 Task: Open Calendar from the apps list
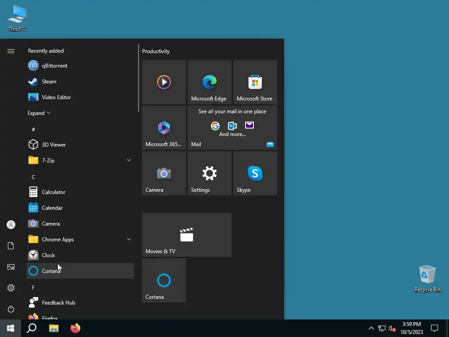[x=80, y=208]
